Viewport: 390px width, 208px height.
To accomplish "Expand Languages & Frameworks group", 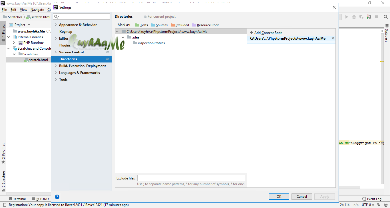I will [x=56, y=73].
